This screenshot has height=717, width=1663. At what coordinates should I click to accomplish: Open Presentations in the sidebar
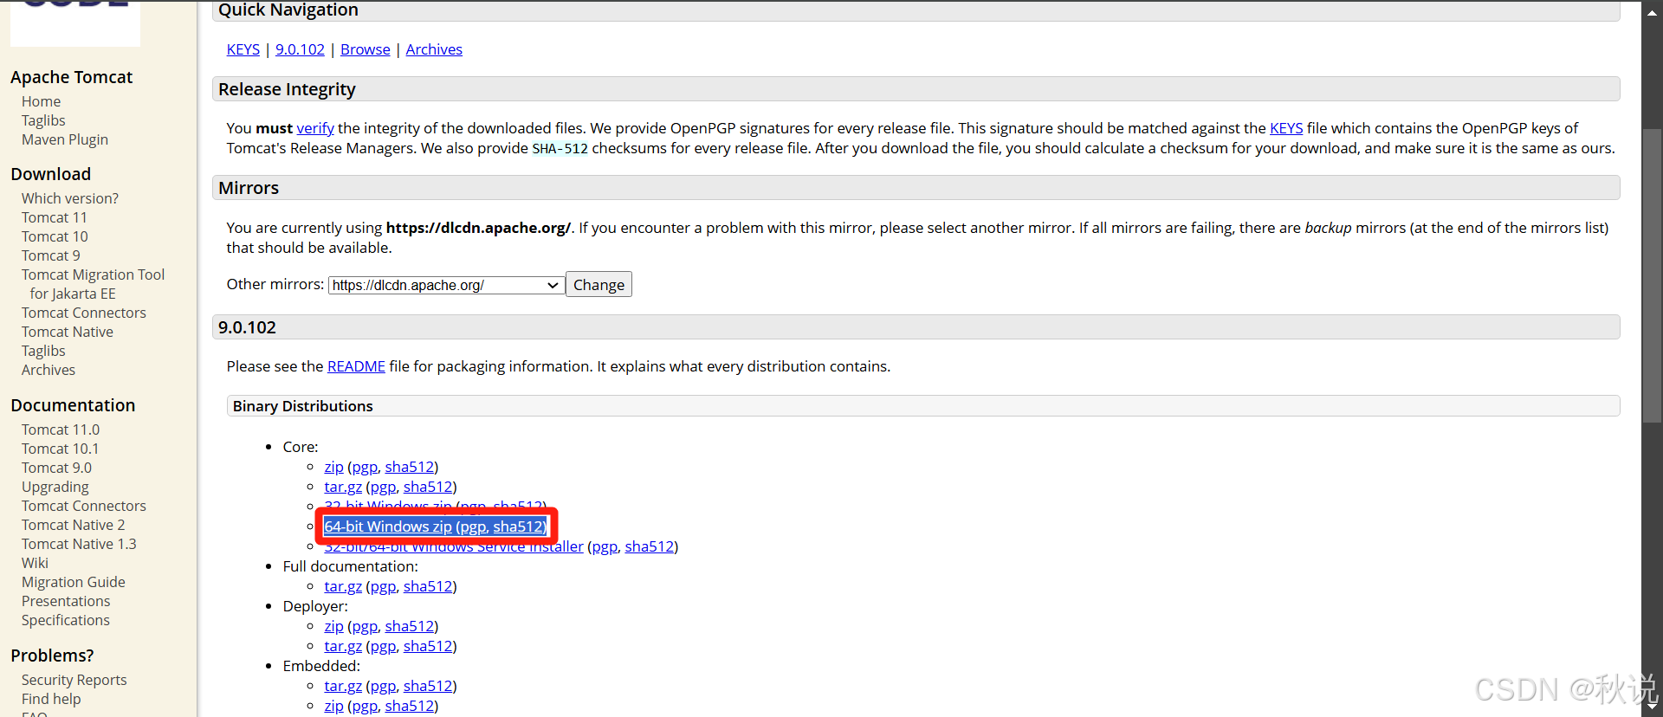(66, 601)
